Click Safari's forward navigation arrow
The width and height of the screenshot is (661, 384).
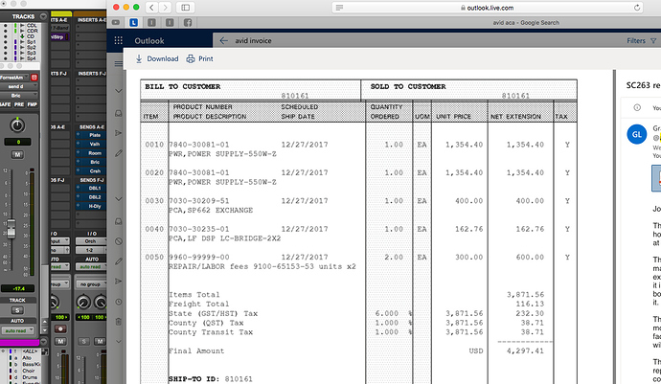165,7
